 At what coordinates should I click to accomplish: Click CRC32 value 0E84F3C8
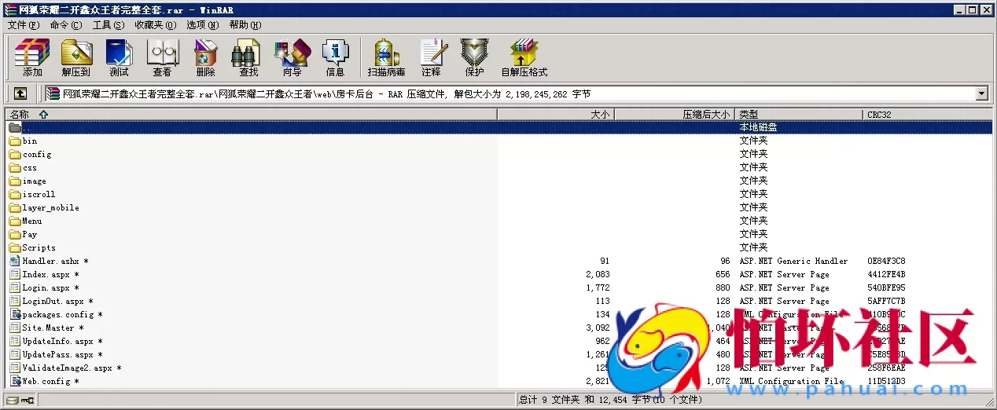pos(886,262)
